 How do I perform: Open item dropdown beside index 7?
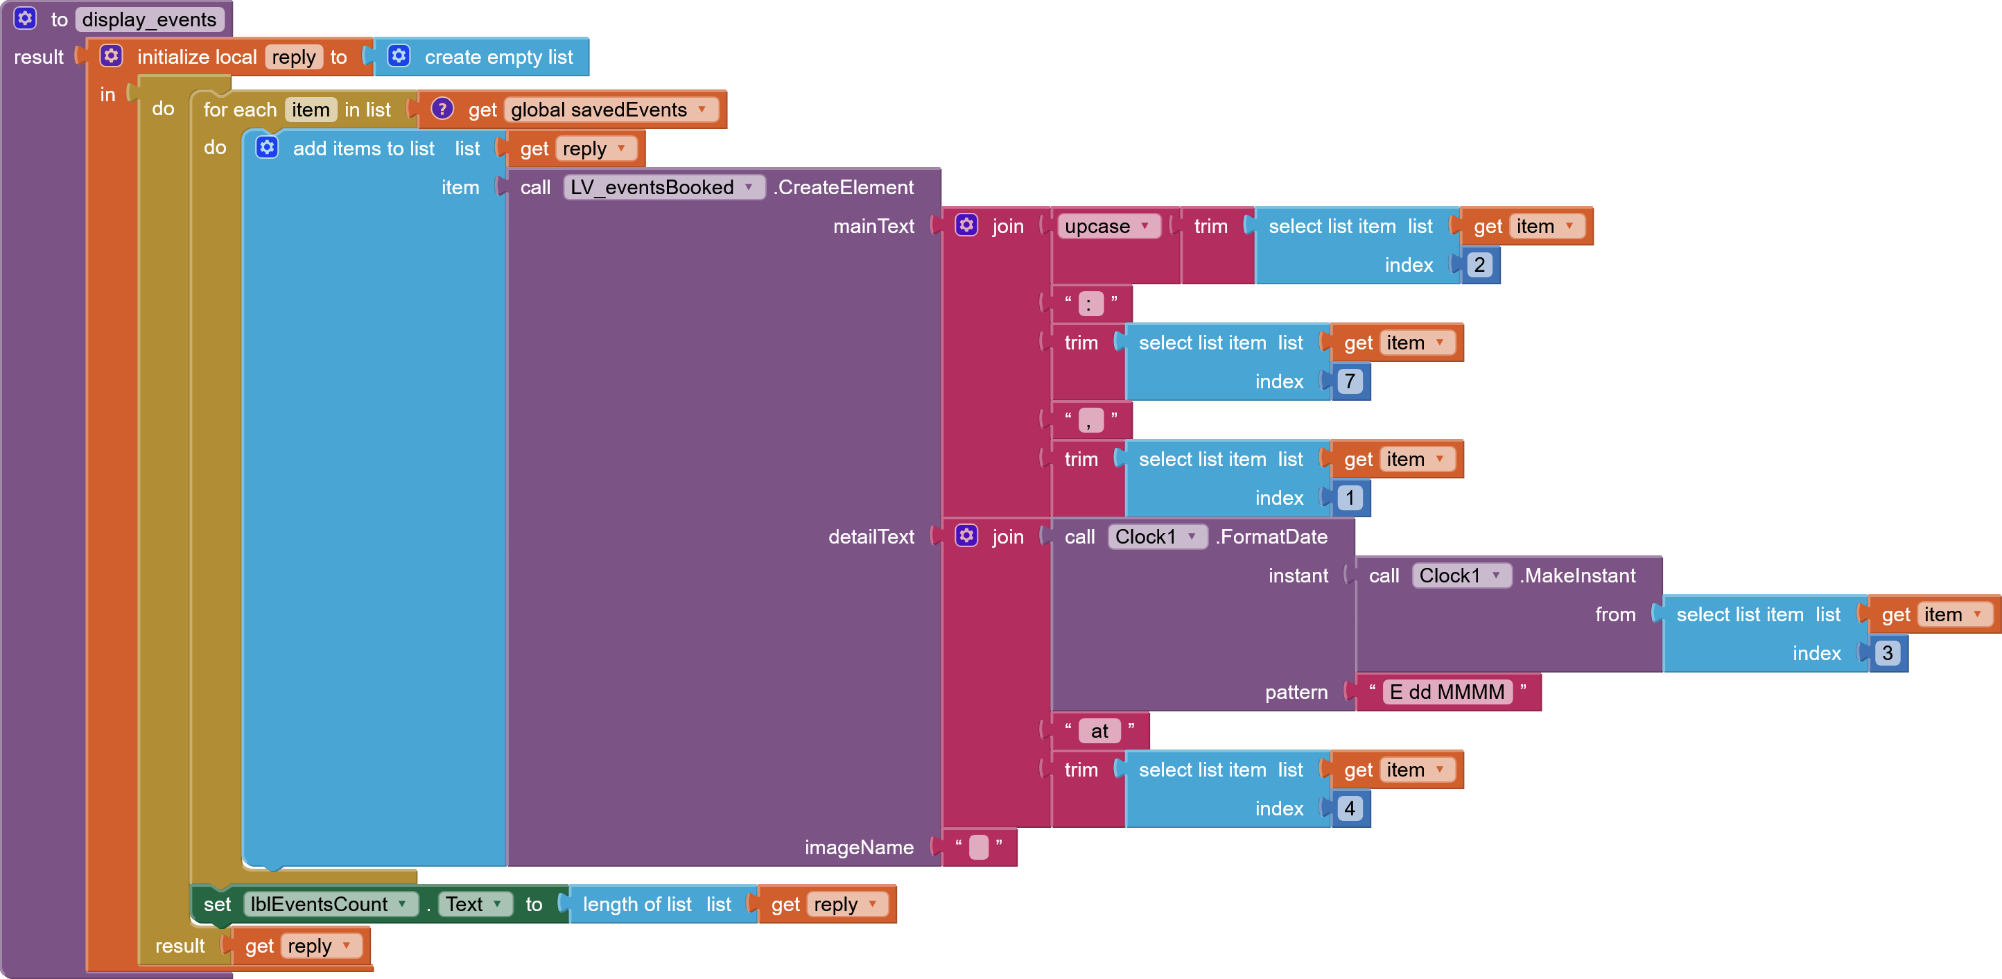click(x=1417, y=343)
